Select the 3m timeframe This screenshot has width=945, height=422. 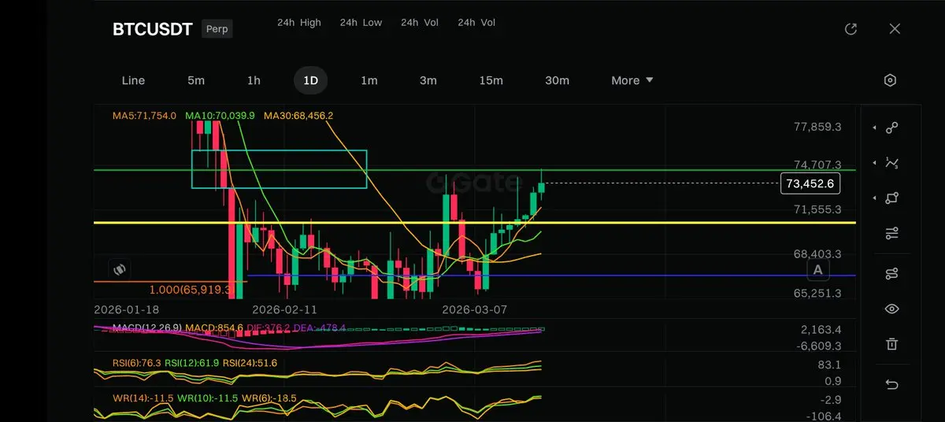[428, 80]
